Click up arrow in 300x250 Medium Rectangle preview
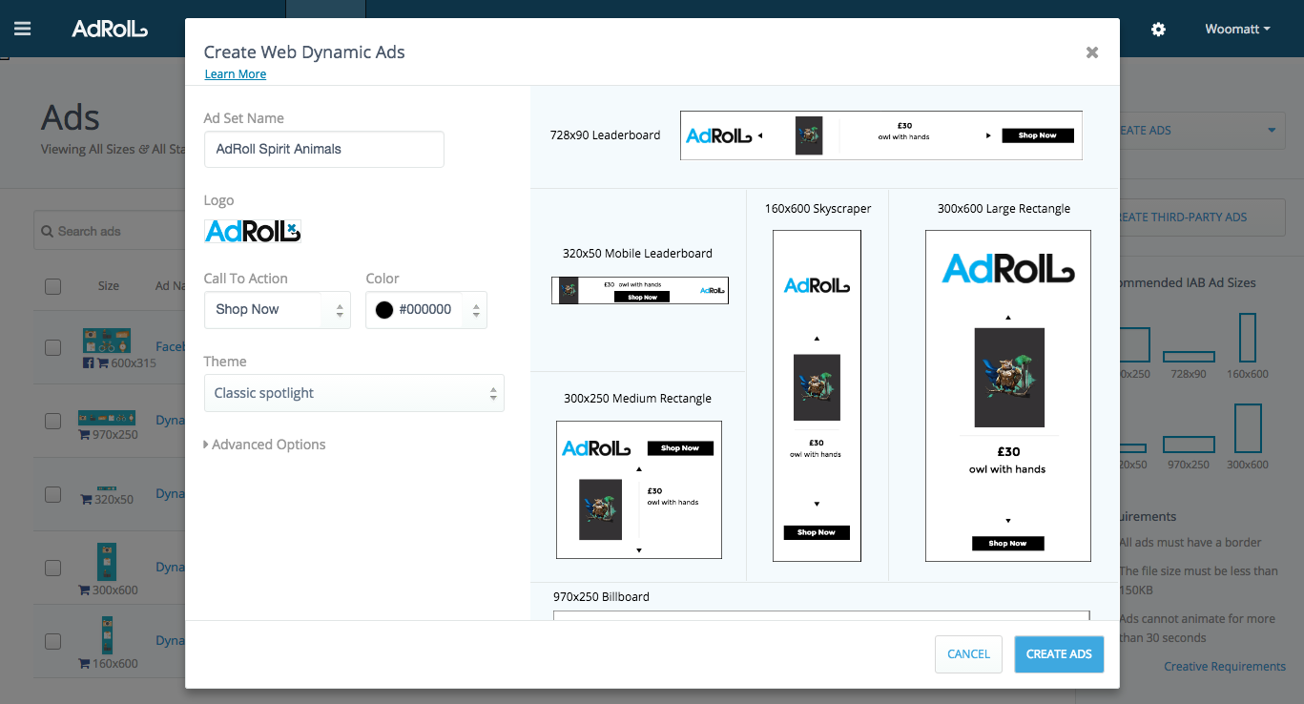The image size is (1304, 704). (639, 469)
